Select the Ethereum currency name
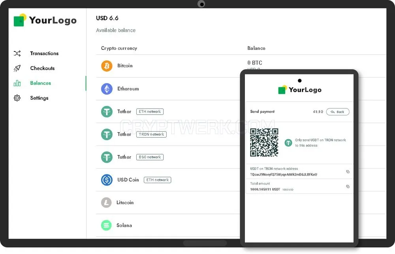The height and width of the screenshot is (254, 395). coord(128,89)
